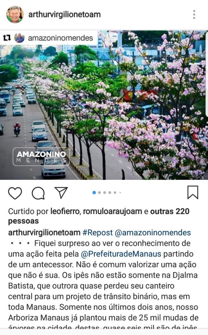Open arthurvirgilionetoam username in header
Viewport: 208px width, 335px height.
[64, 15]
